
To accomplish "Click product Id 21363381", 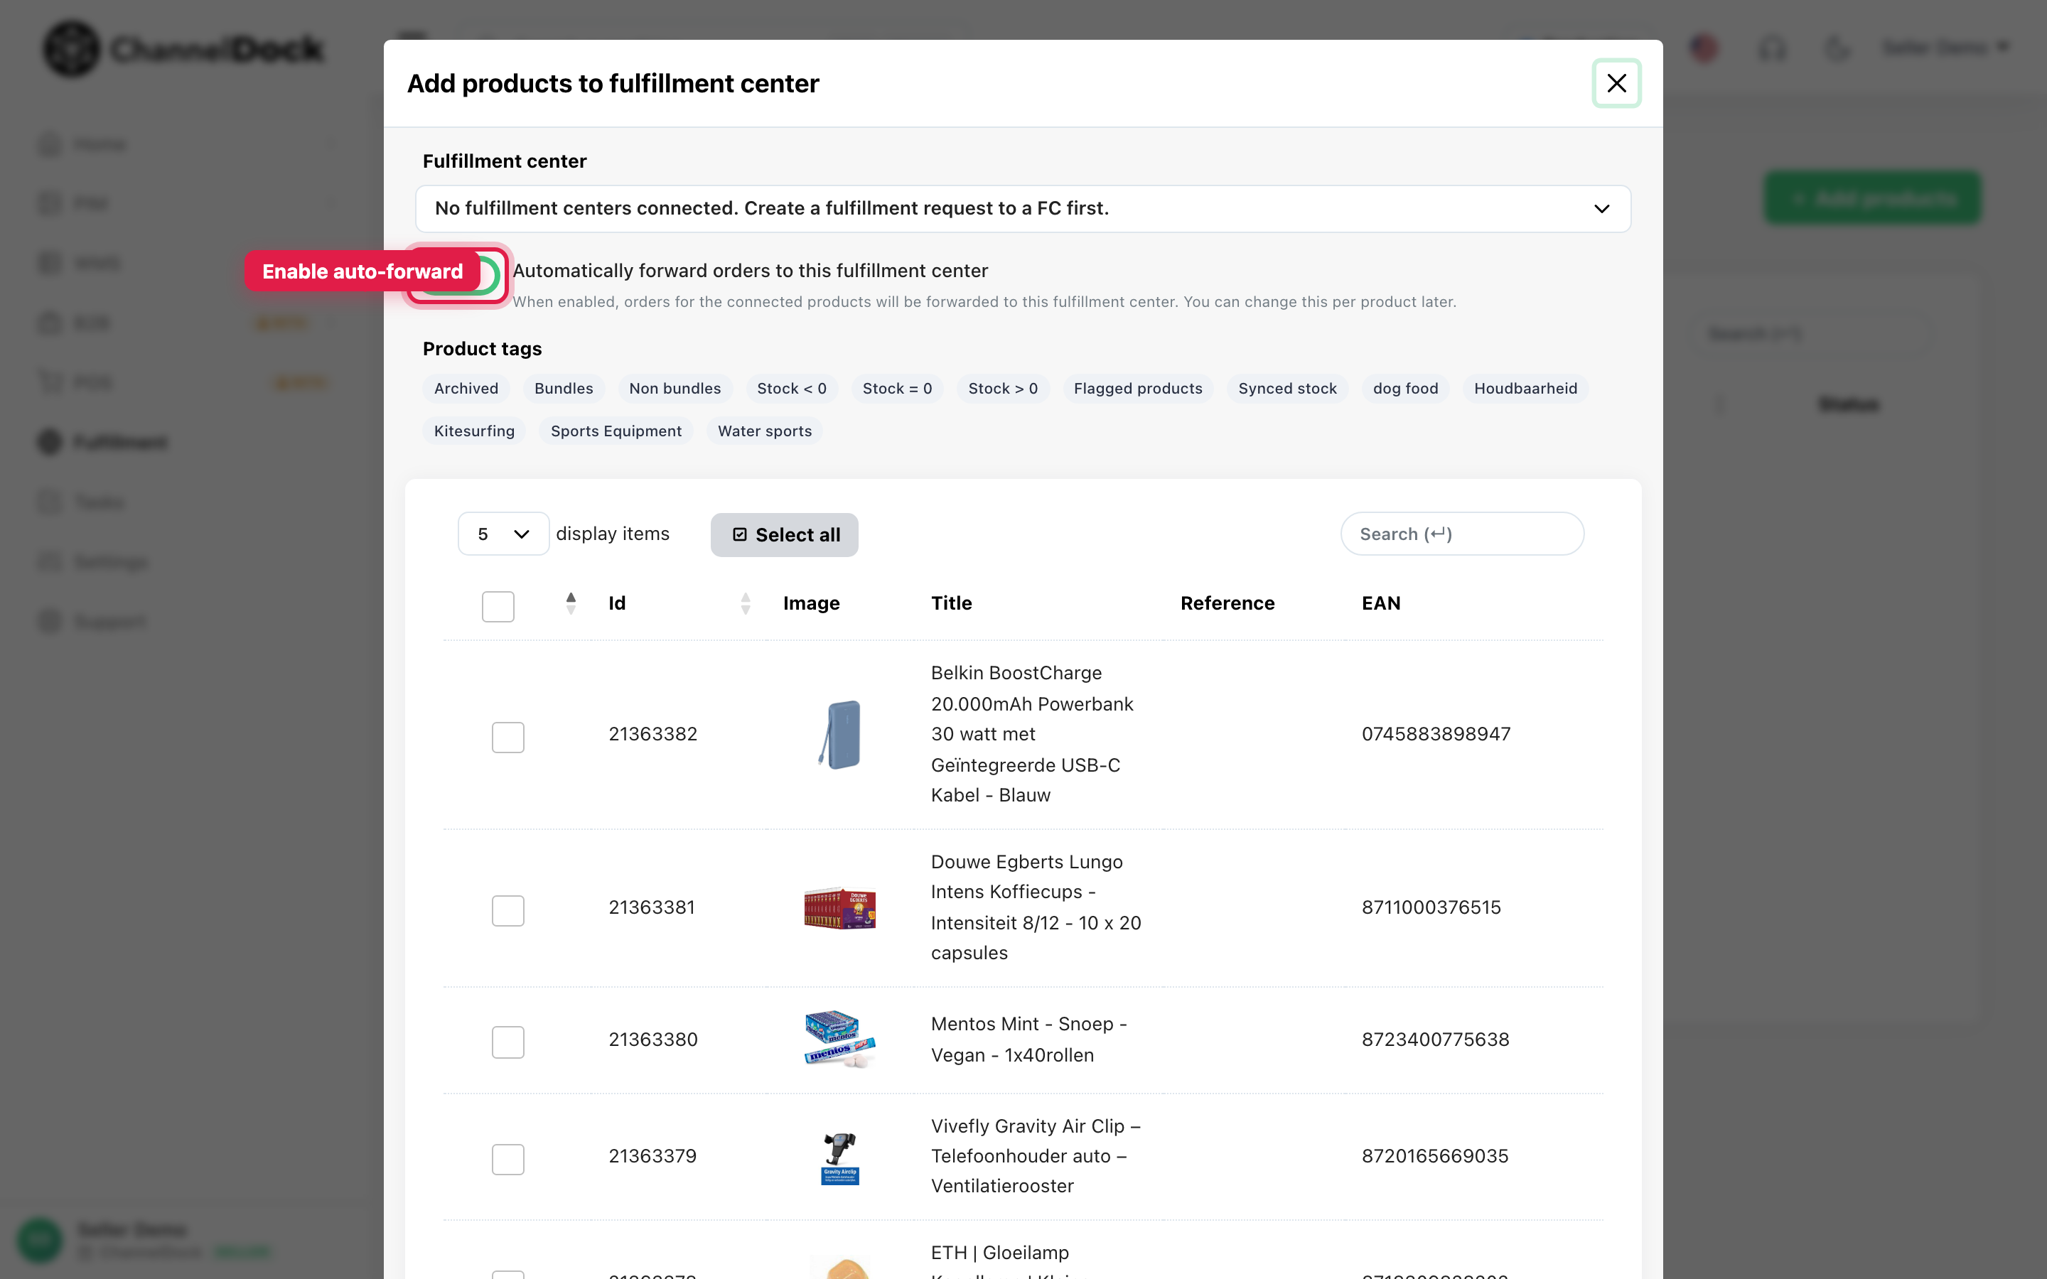I will tap(651, 907).
